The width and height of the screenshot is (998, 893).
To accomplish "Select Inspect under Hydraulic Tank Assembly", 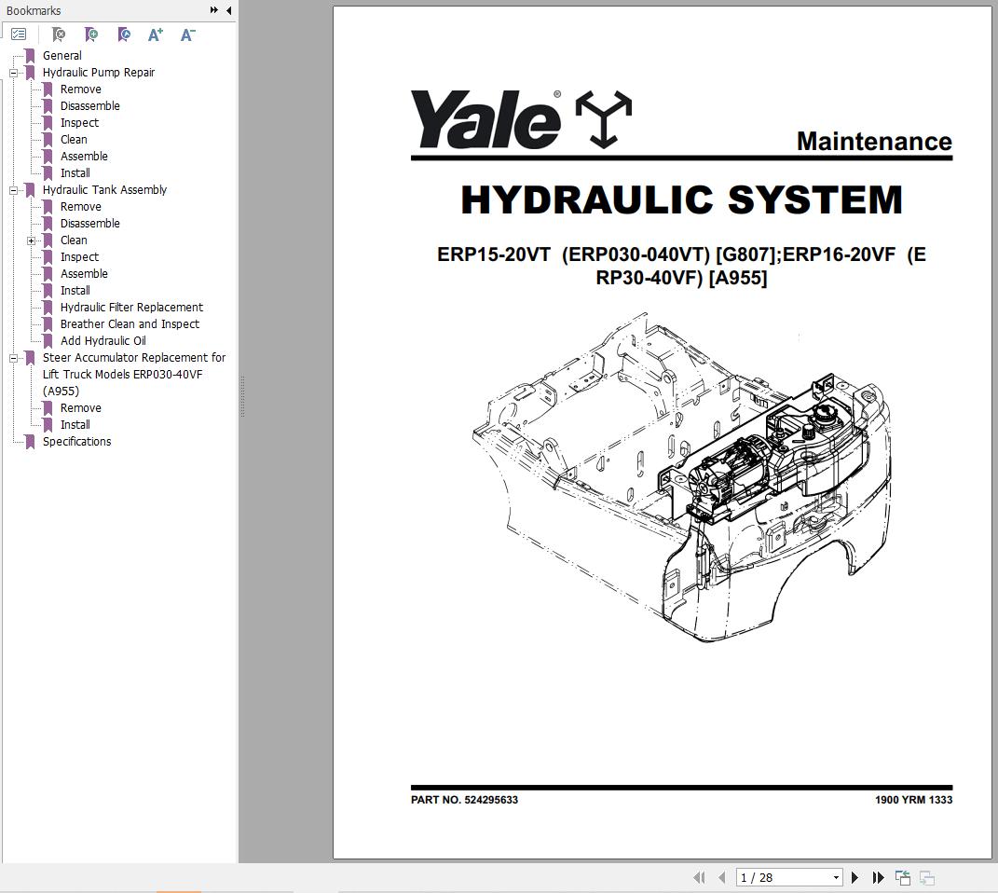I will [79, 257].
